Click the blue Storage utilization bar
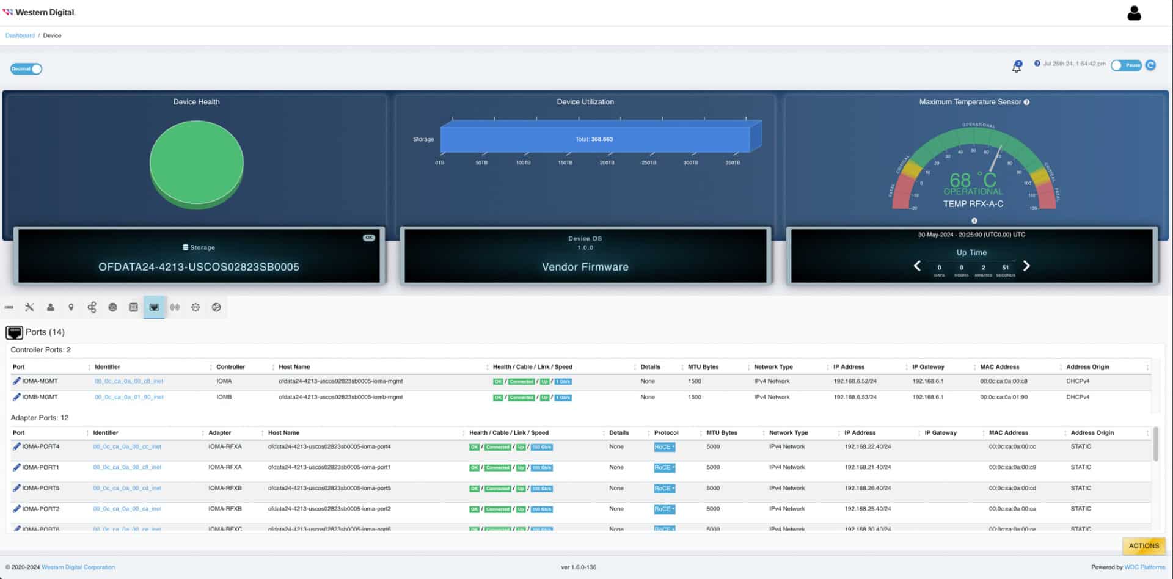1173x579 pixels. coord(595,139)
